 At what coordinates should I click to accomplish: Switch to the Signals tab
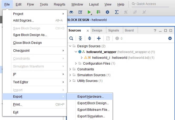pyautogui.click(x=113, y=30)
